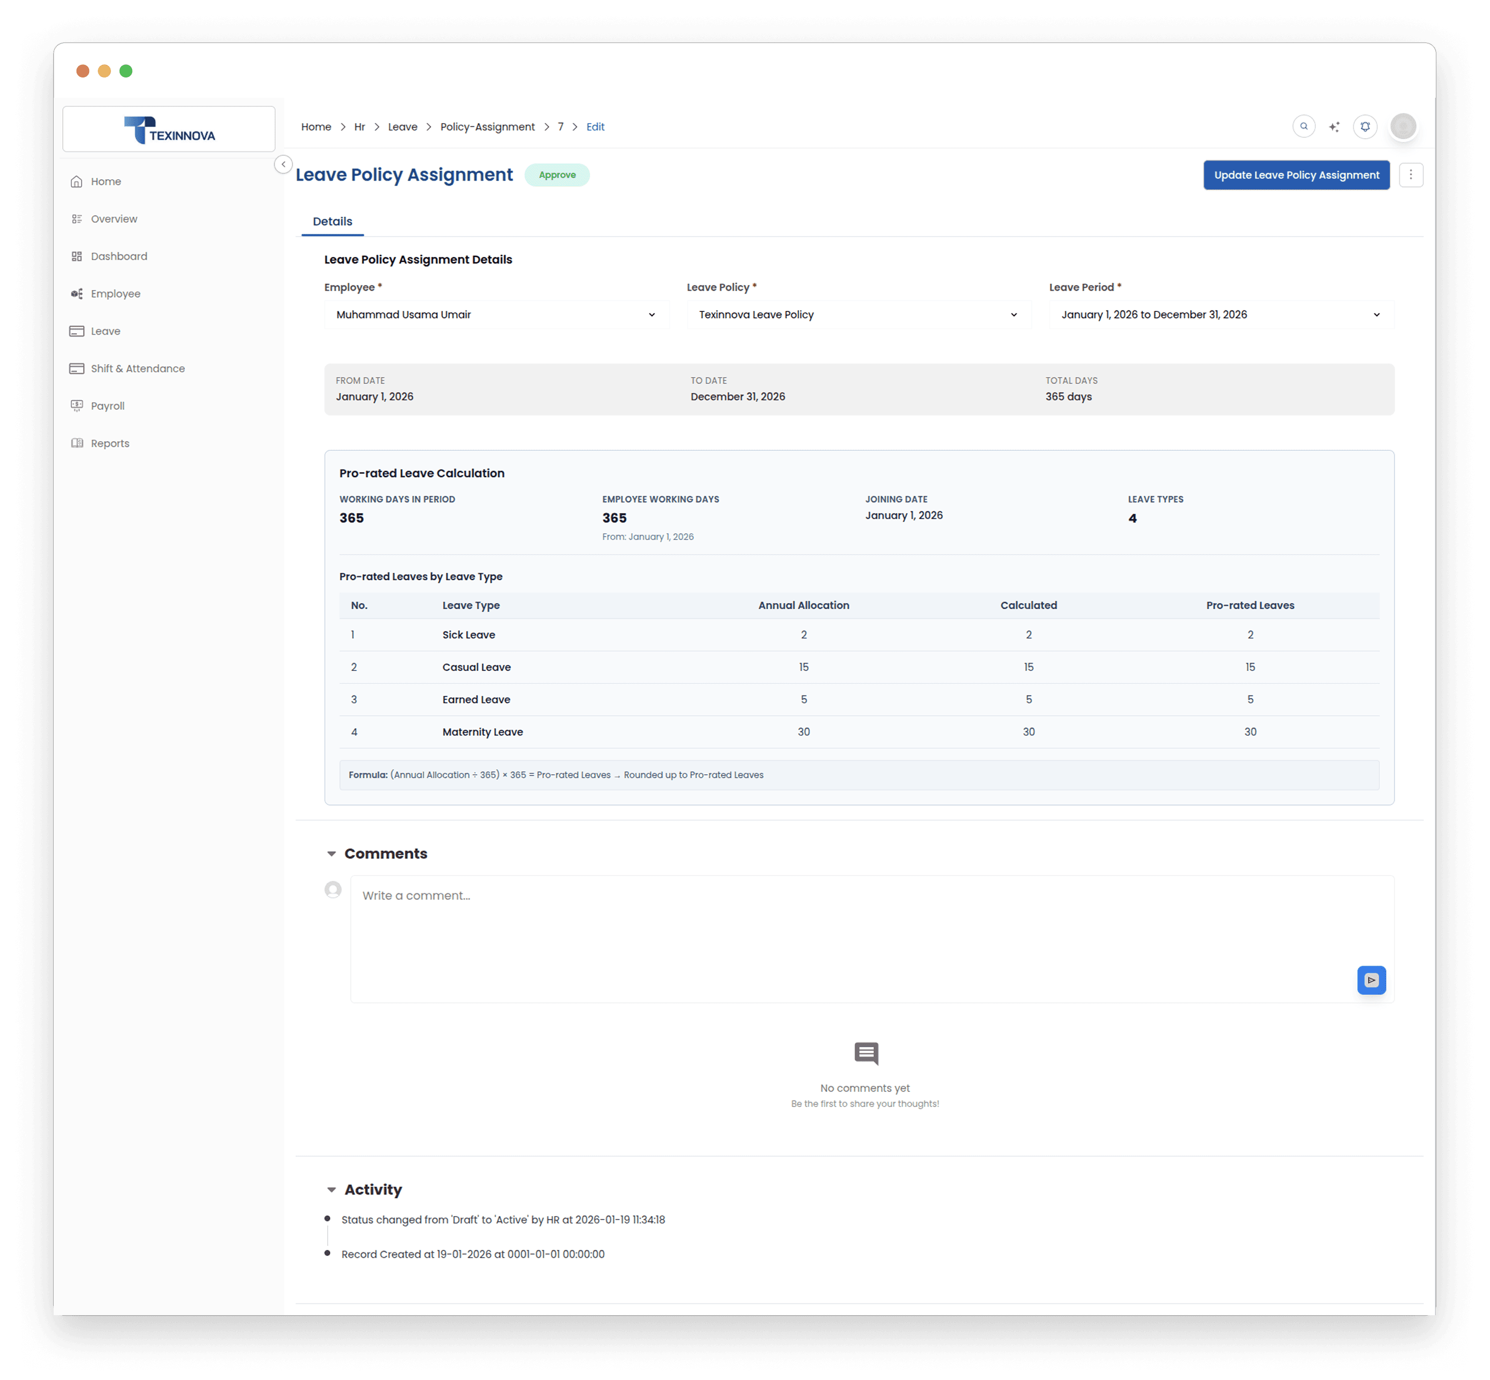
Task: Open the Employee dropdown
Action: [x=496, y=314]
